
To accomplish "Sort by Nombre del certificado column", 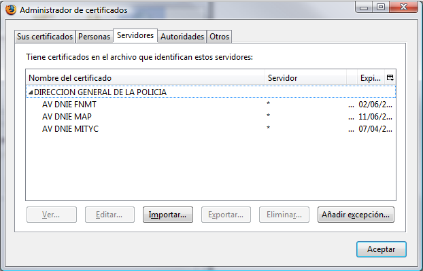I will (146, 78).
